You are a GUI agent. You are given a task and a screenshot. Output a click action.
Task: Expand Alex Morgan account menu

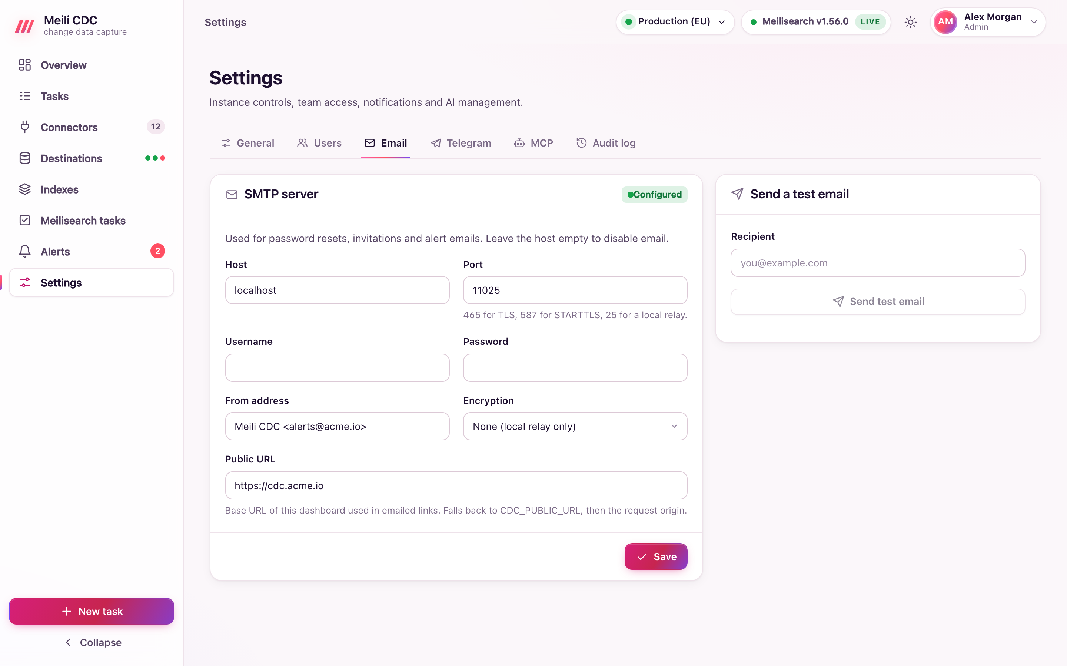(x=988, y=22)
